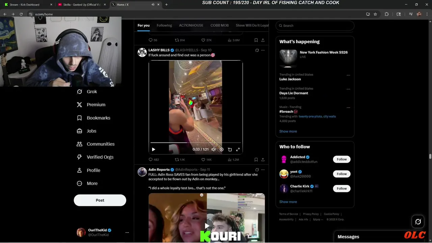Bookmark the LASHY BILLS post
This screenshot has height=243, width=432.
(x=256, y=160)
